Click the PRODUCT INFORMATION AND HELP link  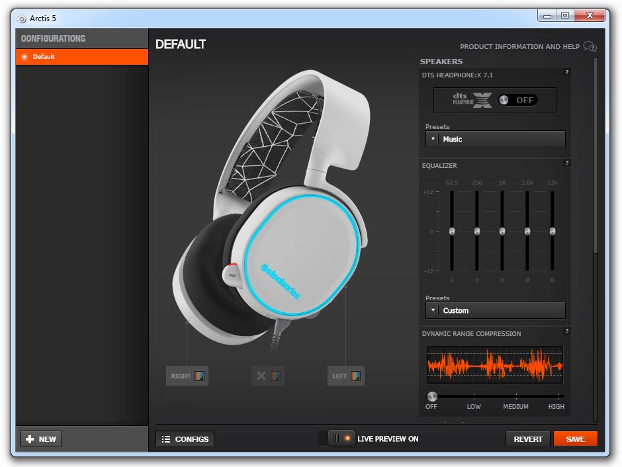[519, 47]
